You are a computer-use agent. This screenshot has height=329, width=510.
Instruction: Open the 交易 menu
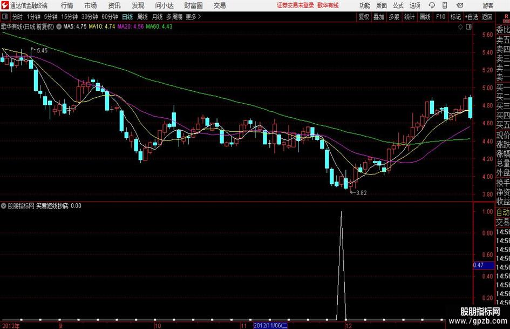click(x=220, y=5)
